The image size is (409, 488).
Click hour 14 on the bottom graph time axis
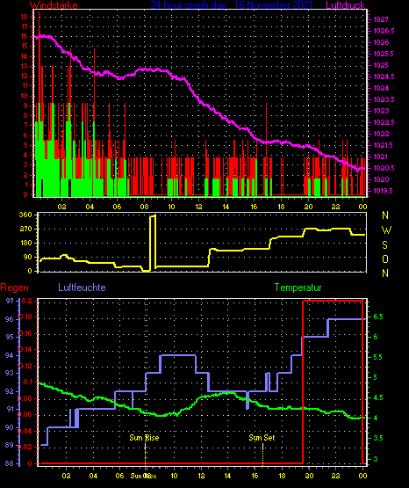[227, 476]
